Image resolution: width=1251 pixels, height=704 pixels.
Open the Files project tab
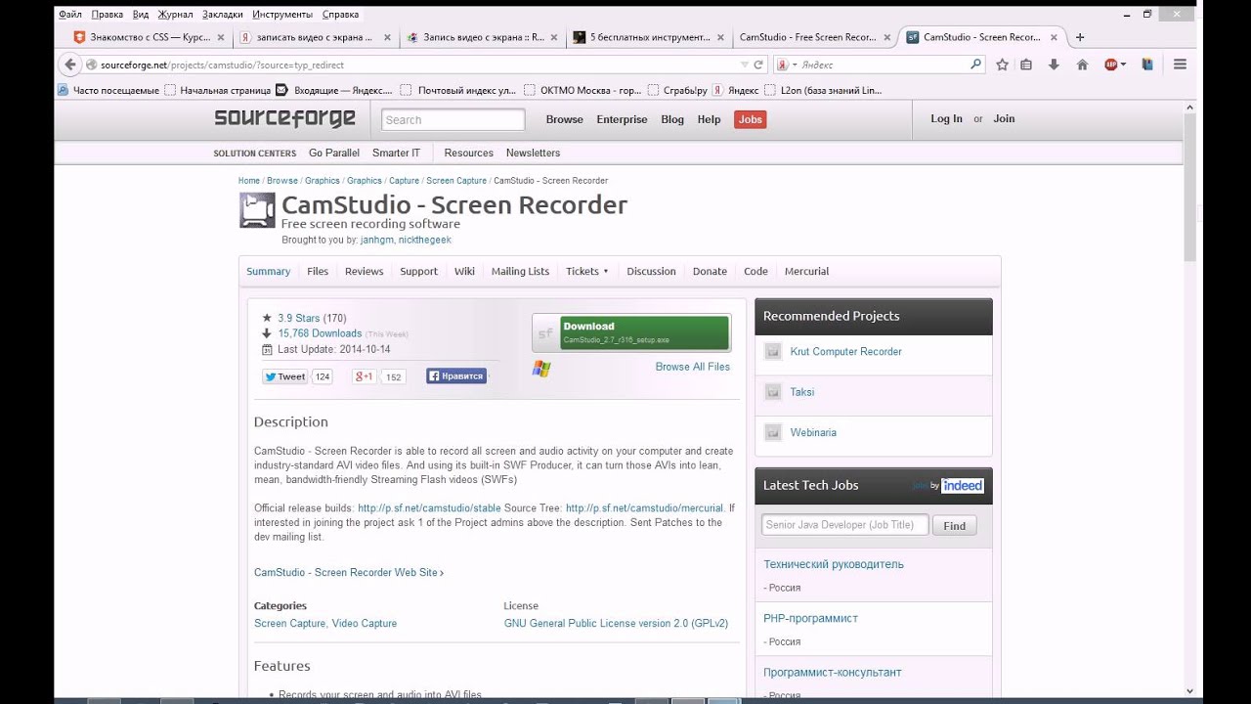pos(318,271)
